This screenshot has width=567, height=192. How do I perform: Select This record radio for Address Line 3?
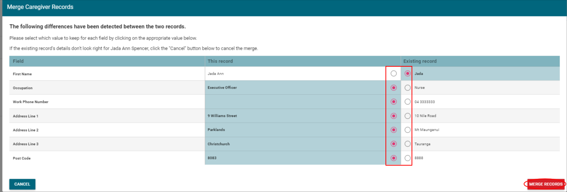click(x=394, y=144)
